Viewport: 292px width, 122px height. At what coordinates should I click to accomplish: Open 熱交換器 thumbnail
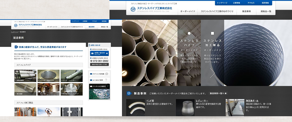point(25,89)
